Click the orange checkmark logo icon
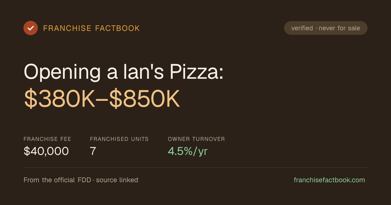The height and width of the screenshot is (205, 391). pyautogui.click(x=31, y=28)
